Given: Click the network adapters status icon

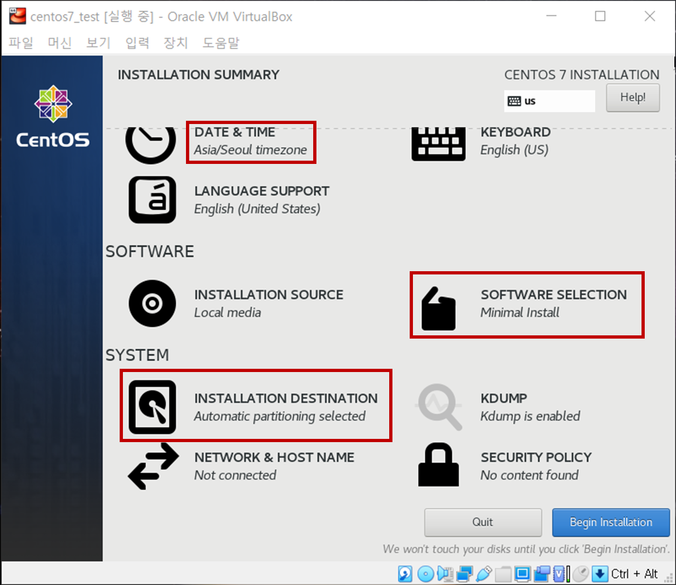Looking at the screenshot, I should pyautogui.click(x=464, y=574).
